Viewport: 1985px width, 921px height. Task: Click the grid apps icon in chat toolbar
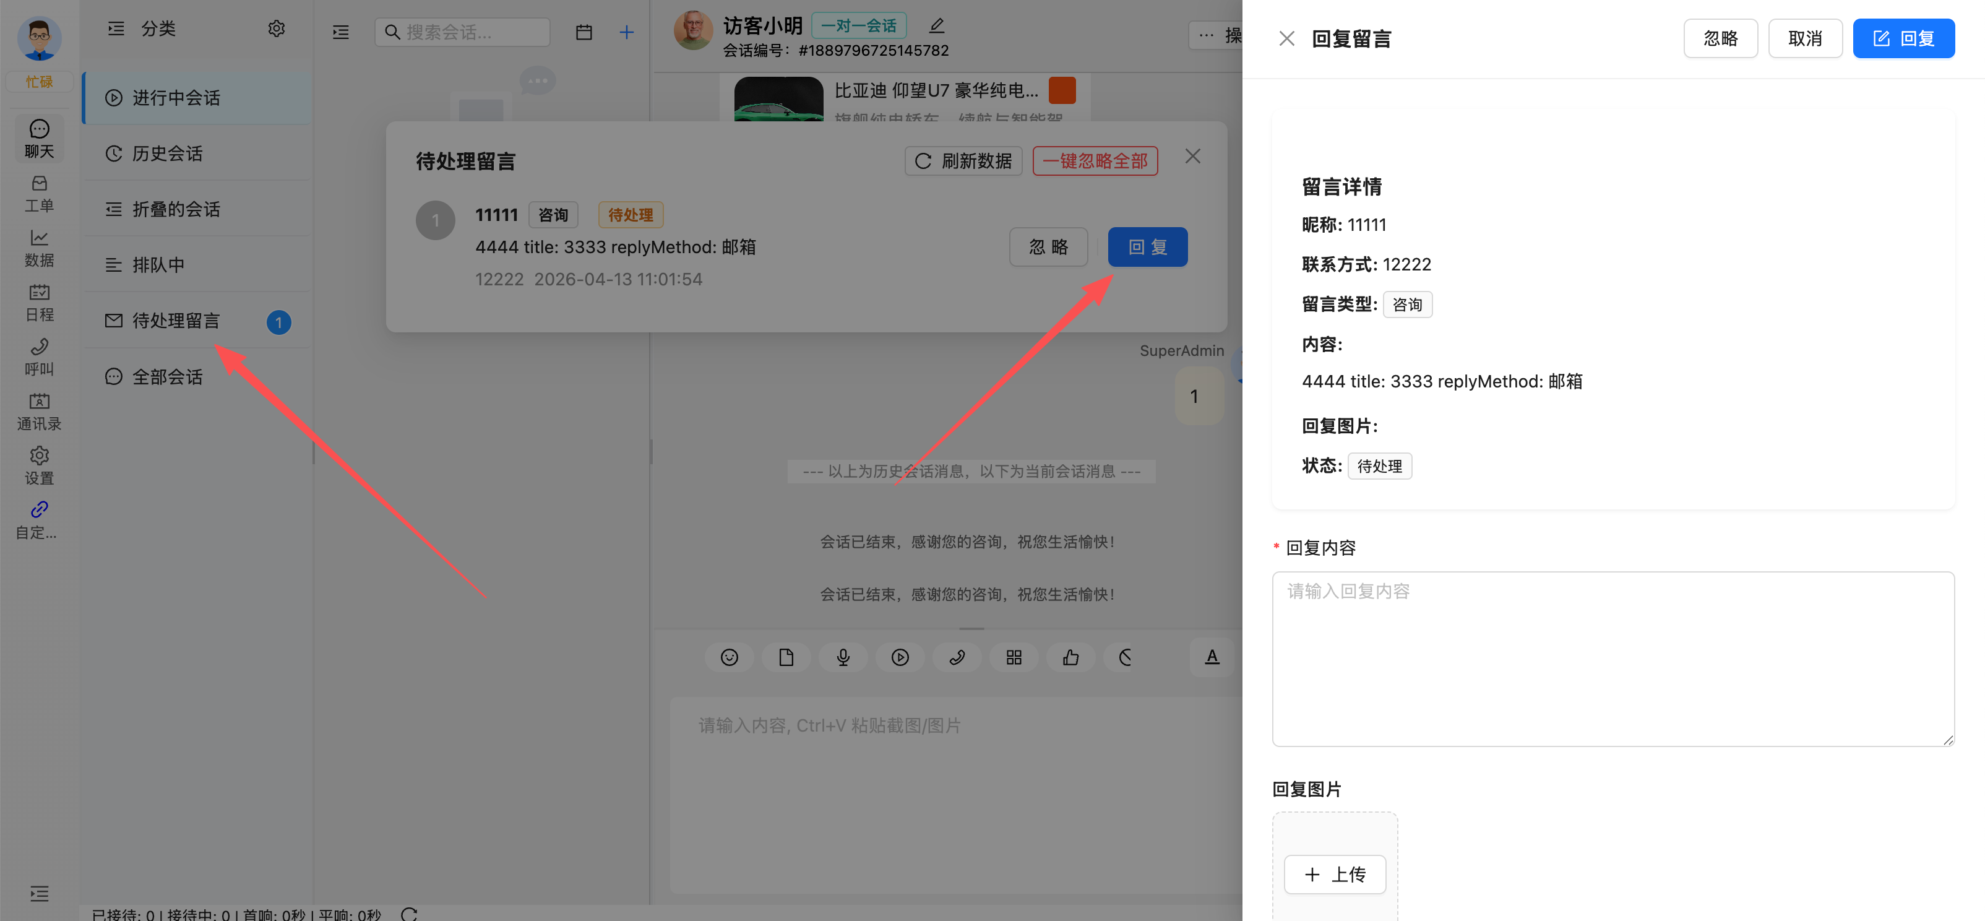pos(1014,657)
